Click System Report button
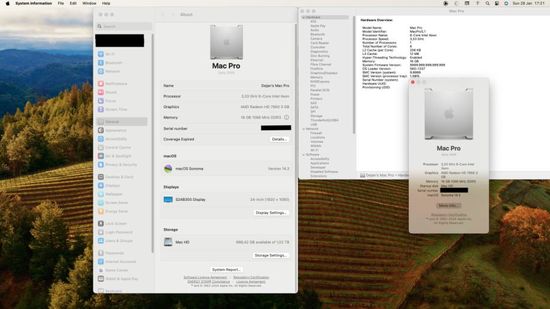This screenshot has height=309, width=550. point(226,270)
